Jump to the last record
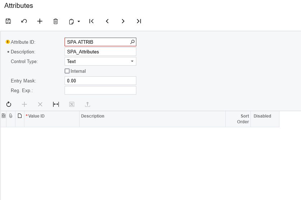Image resolution: width=301 pixels, height=200 pixels. [139, 21]
